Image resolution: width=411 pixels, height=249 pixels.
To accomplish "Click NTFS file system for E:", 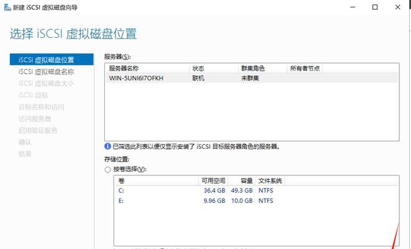I will [x=266, y=200].
